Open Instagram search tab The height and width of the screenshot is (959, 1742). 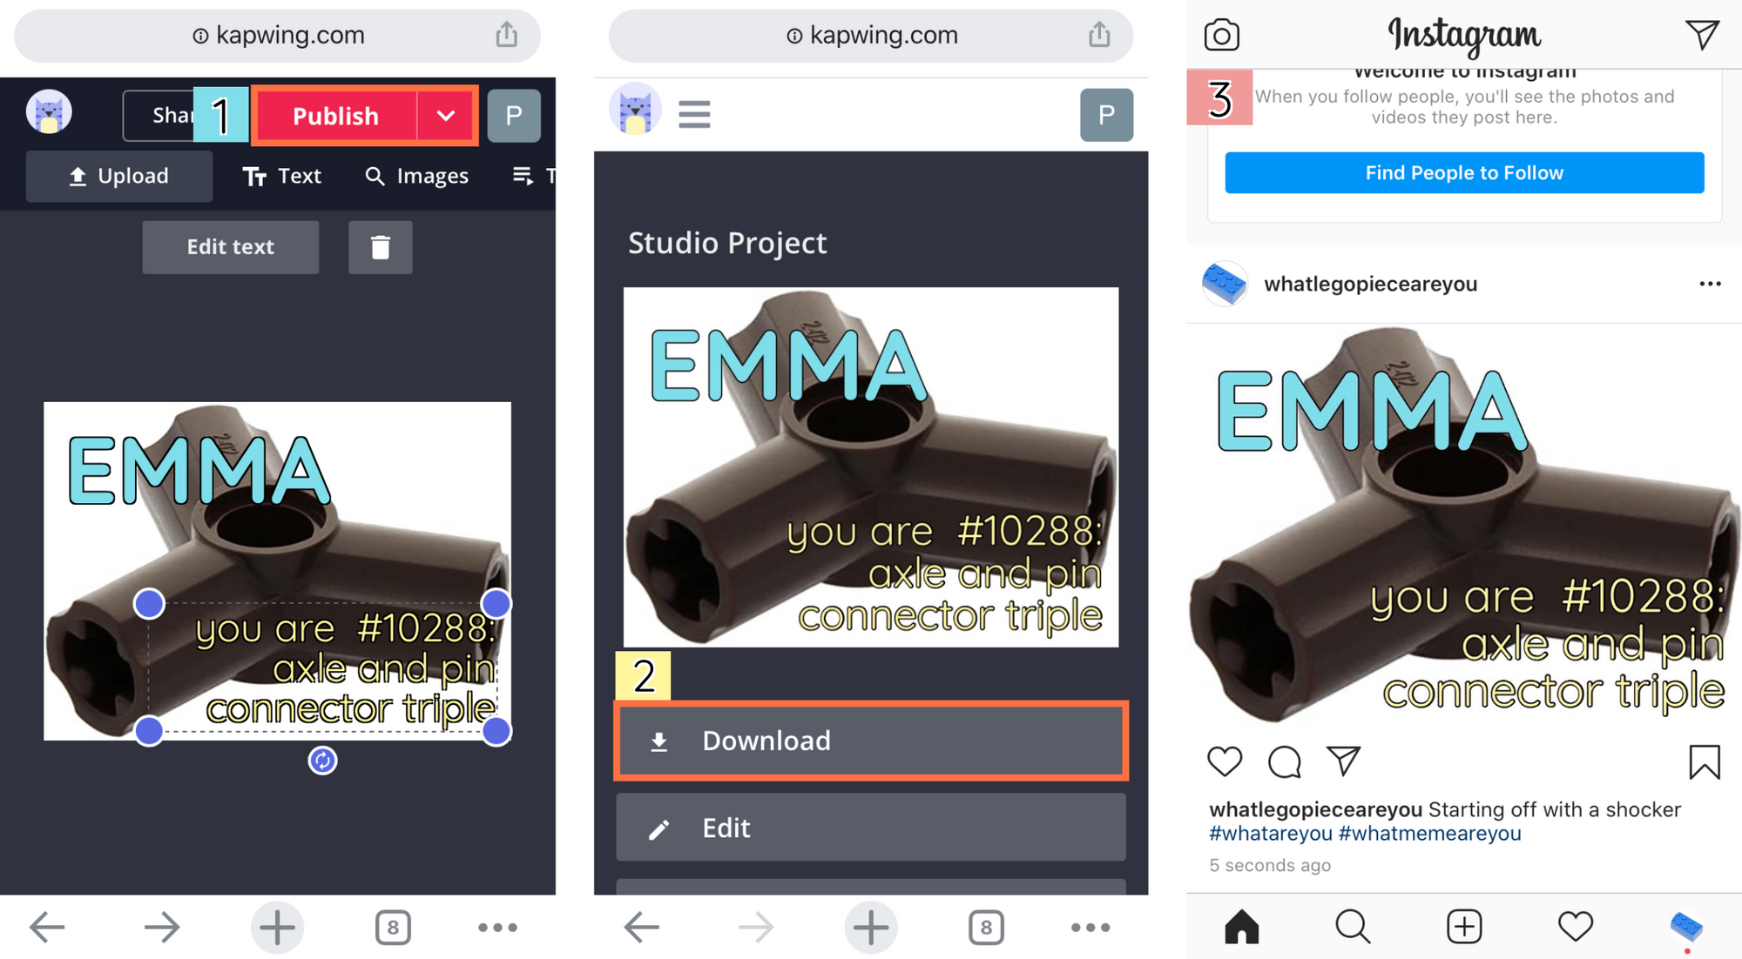click(x=1353, y=927)
